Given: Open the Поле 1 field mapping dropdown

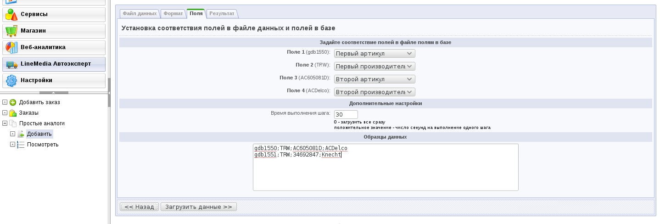Looking at the screenshot, I should [x=374, y=54].
